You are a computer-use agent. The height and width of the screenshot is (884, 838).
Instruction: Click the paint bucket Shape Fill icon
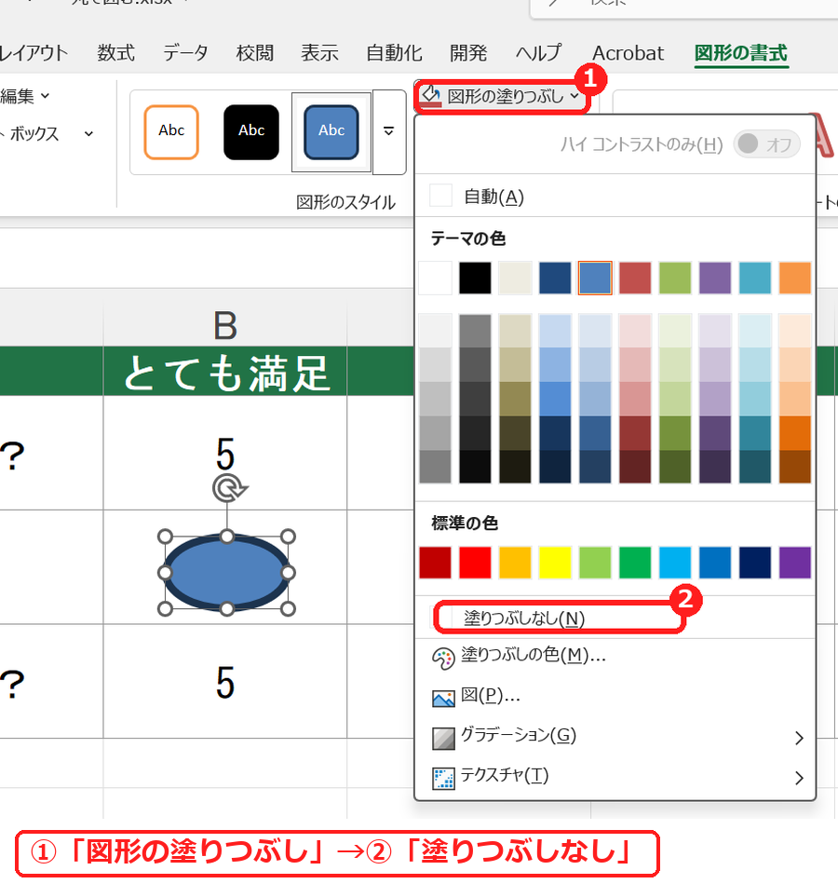[432, 96]
